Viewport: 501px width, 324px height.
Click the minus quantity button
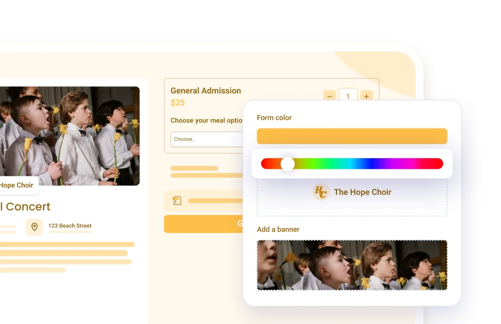point(329,95)
